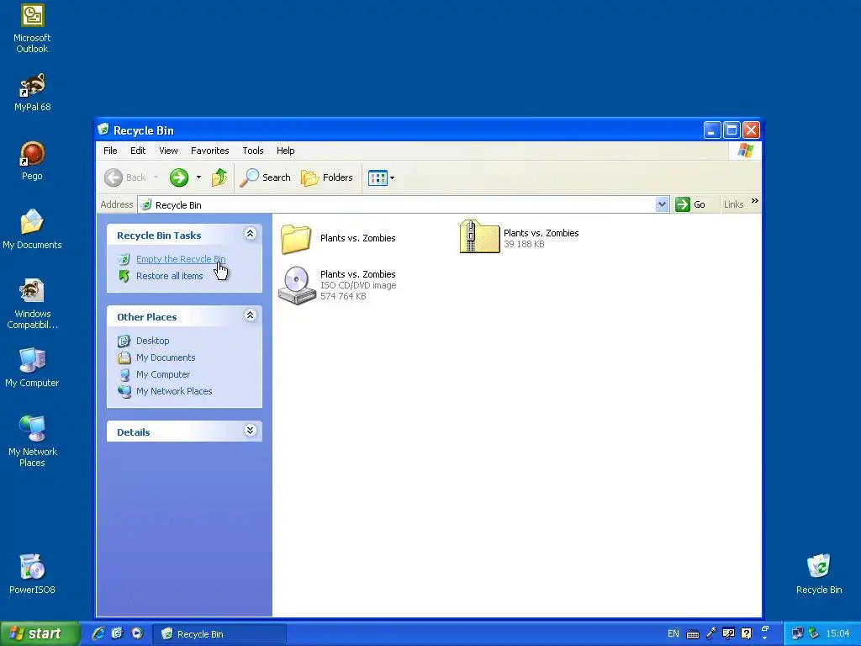Collapse the Recycle Bin Tasks panel
The height and width of the screenshot is (646, 861).
[250, 234]
